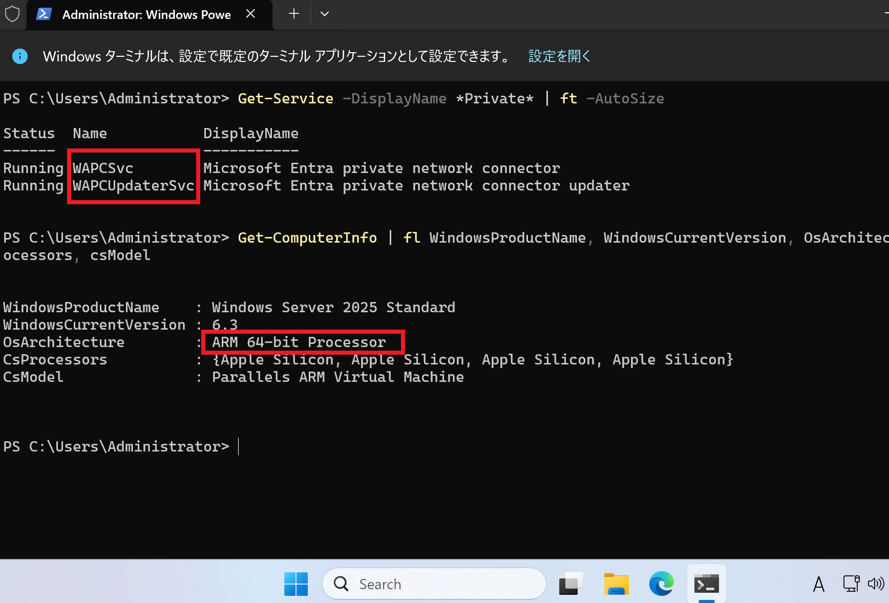Open a new terminal tab
This screenshot has width=889, height=603.
click(293, 14)
